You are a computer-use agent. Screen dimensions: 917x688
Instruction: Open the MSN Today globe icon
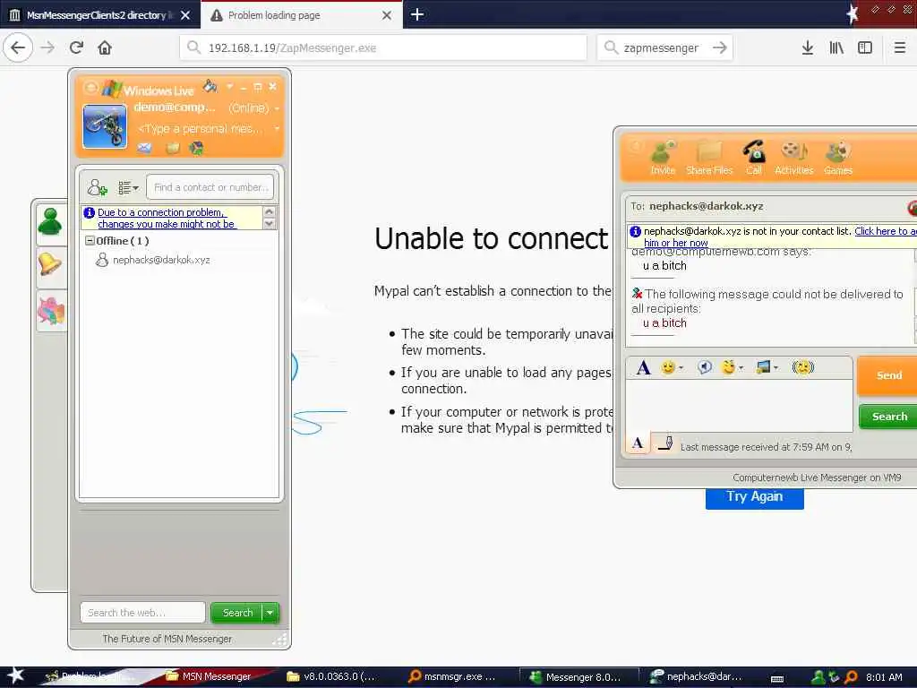pyautogui.click(x=196, y=149)
